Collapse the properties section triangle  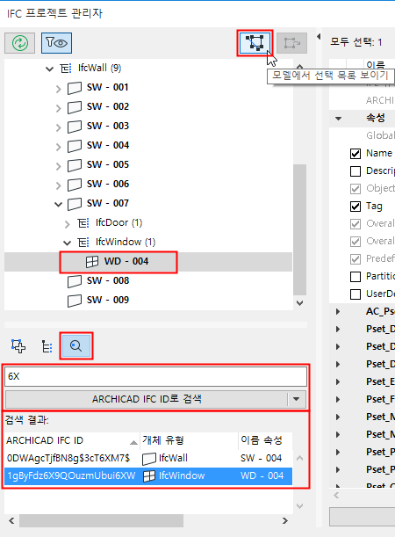click(x=338, y=119)
